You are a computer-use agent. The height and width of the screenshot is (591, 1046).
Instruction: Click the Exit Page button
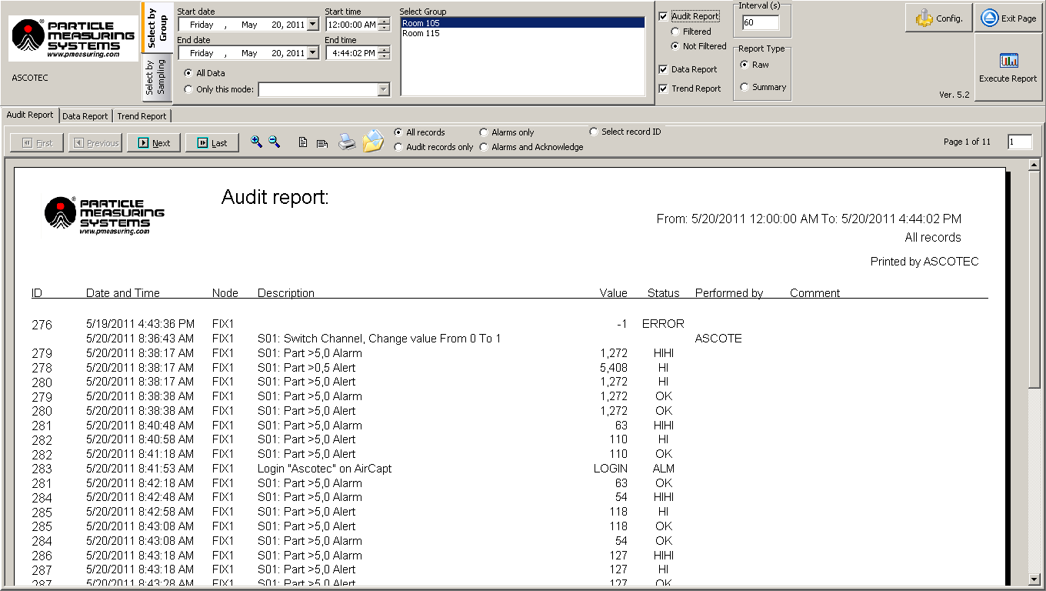point(1008,18)
